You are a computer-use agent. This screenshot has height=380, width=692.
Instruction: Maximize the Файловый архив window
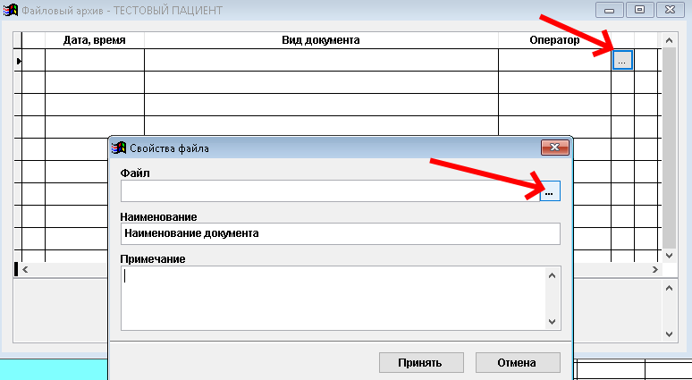click(639, 11)
